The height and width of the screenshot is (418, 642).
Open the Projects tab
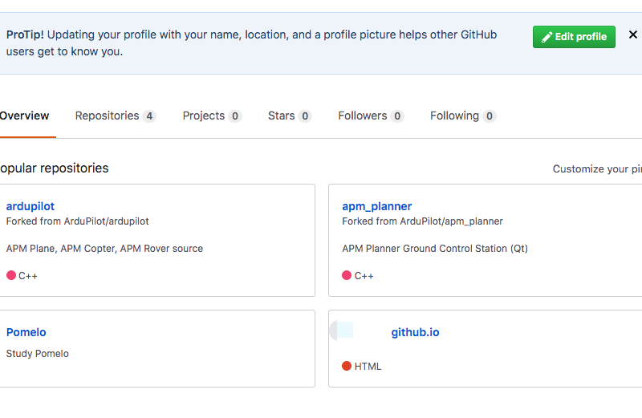click(203, 116)
